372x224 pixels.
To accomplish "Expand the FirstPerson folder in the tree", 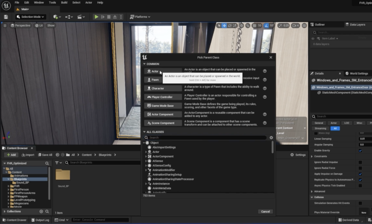I will (8, 189).
